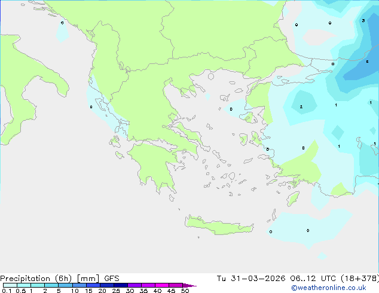
Task: Click the 0.5–1 mm legend color swatch
Action: coord(24,285)
